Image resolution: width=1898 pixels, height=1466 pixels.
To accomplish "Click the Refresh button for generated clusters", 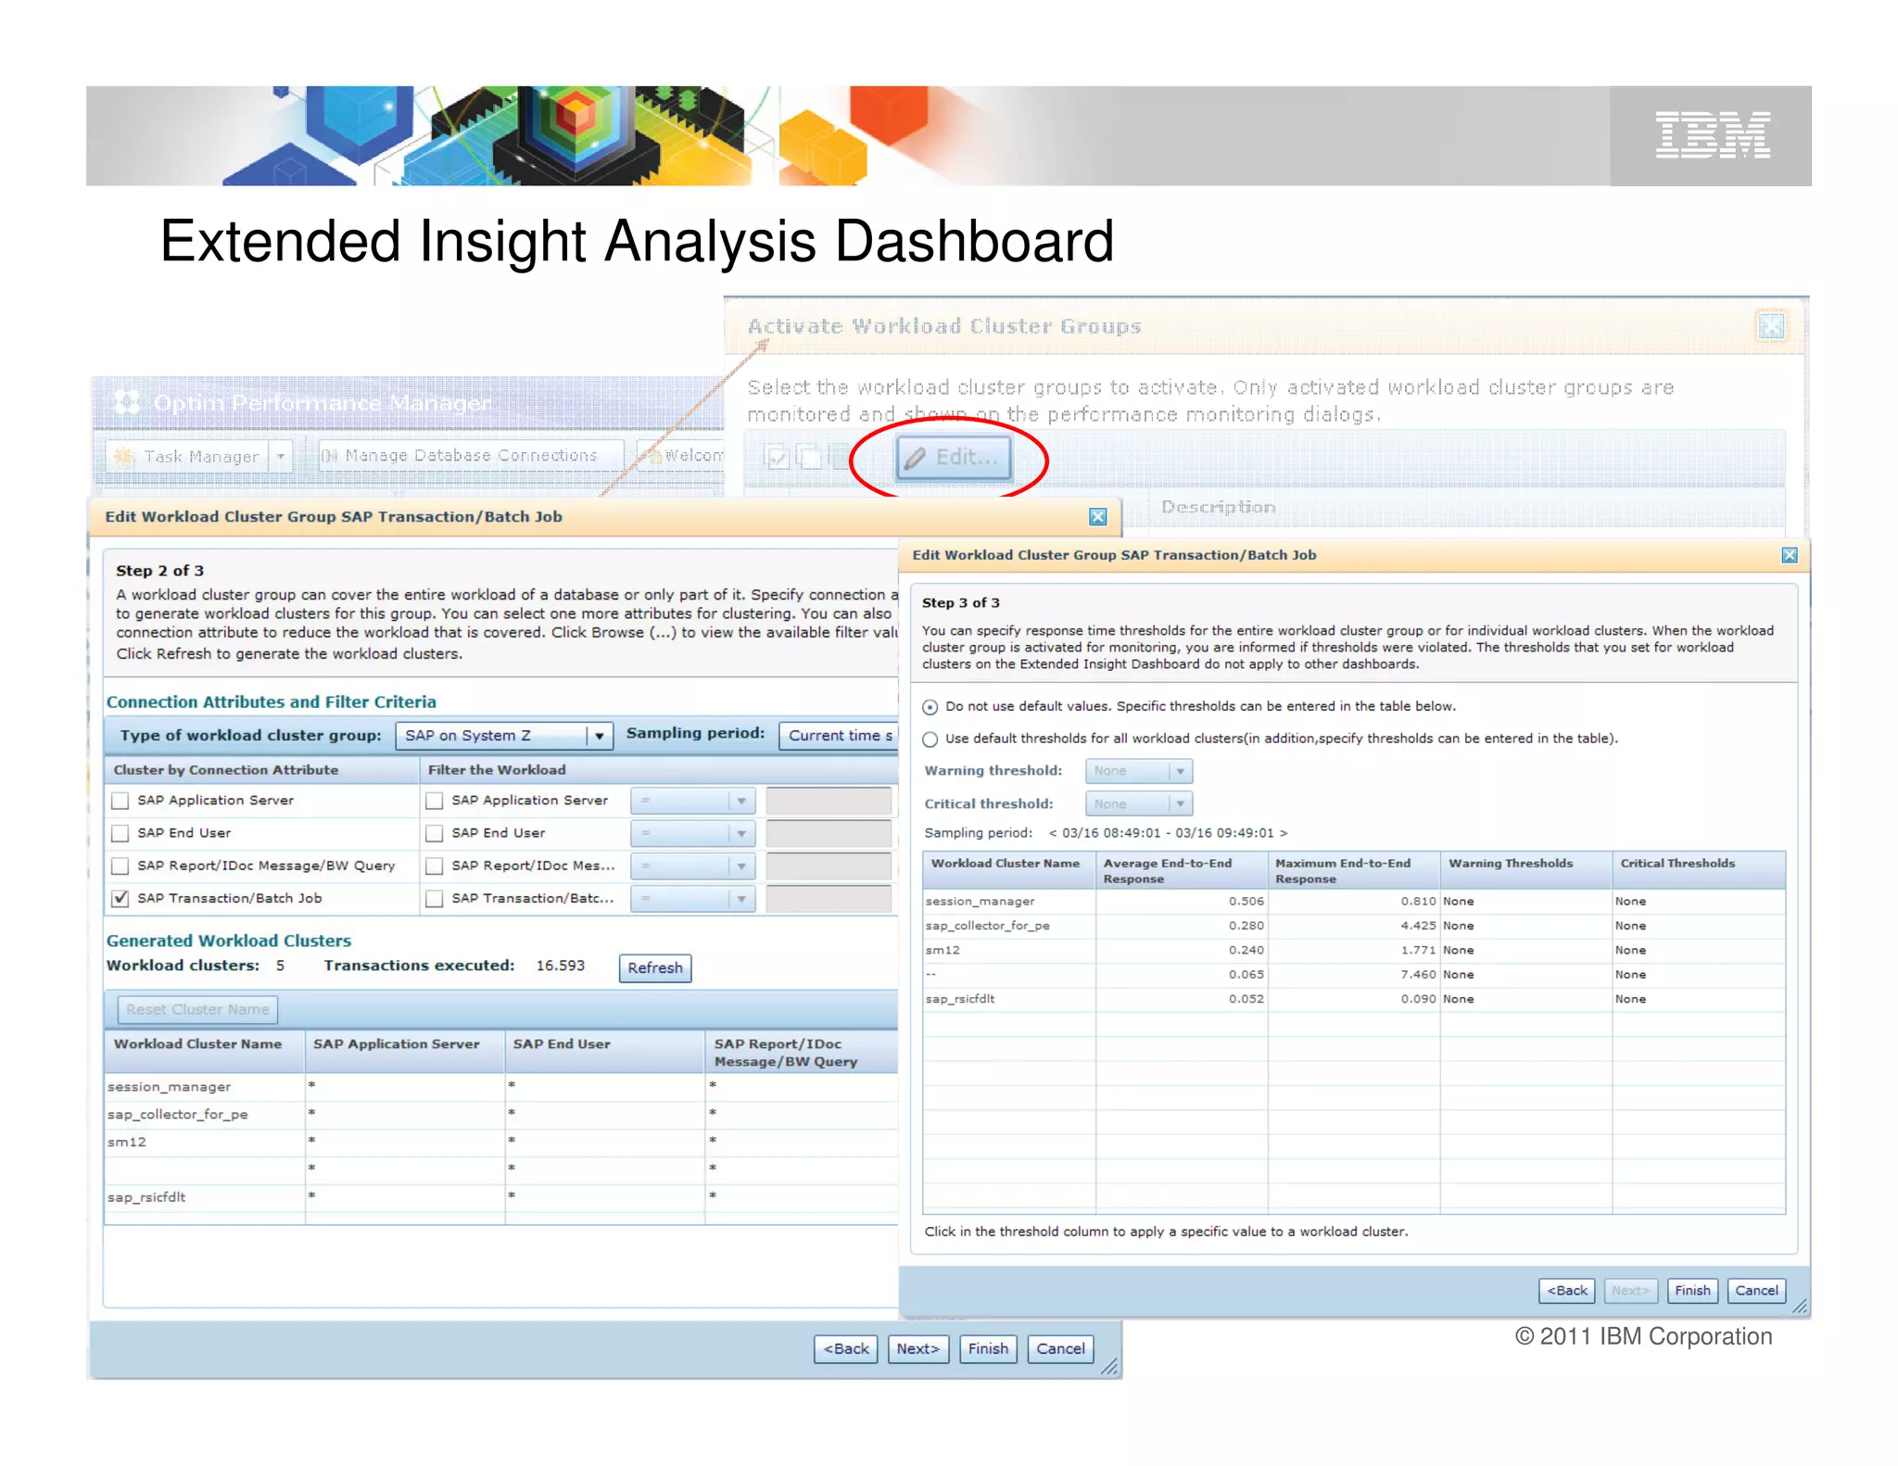I will pyautogui.click(x=655, y=967).
